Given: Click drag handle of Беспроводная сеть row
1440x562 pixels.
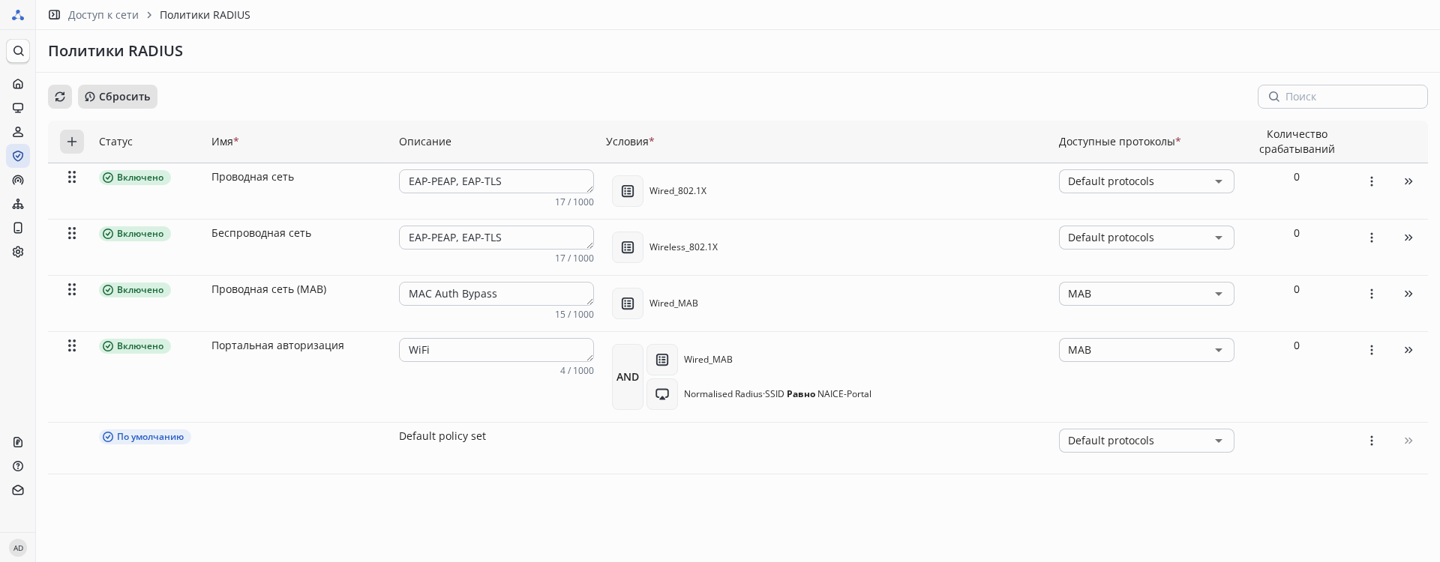Looking at the screenshot, I should click(72, 233).
